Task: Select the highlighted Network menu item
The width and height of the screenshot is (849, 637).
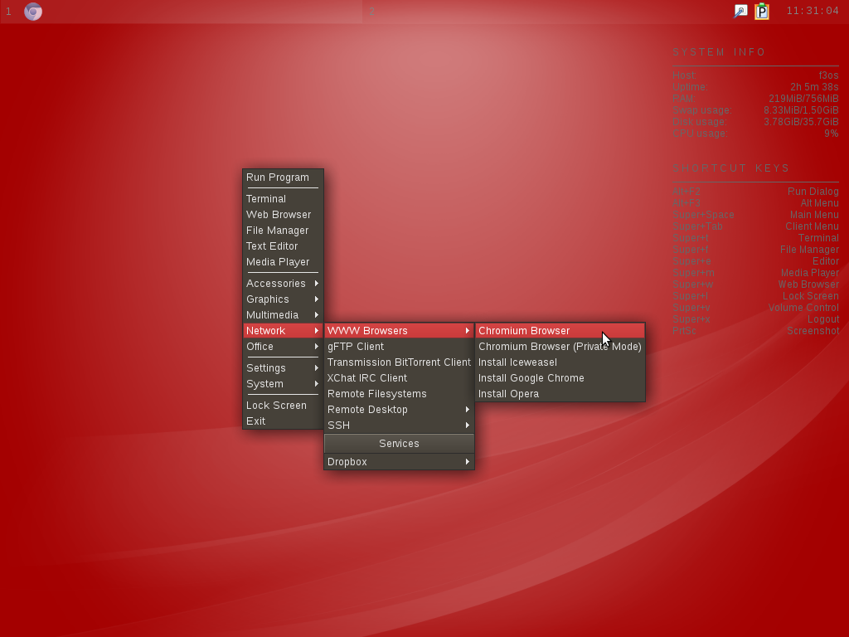Action: pos(283,330)
